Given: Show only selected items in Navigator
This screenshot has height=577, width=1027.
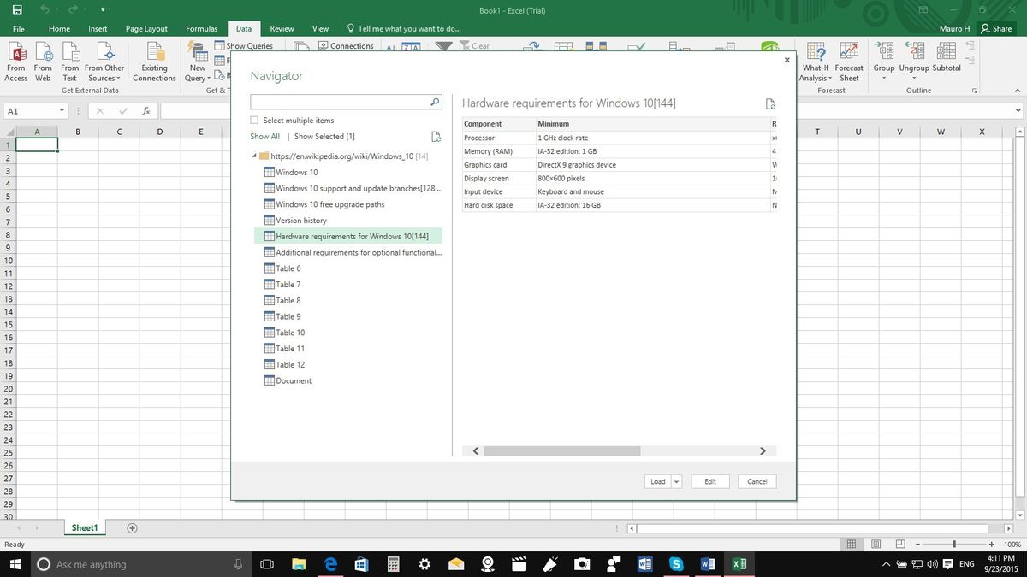Looking at the screenshot, I should point(323,136).
